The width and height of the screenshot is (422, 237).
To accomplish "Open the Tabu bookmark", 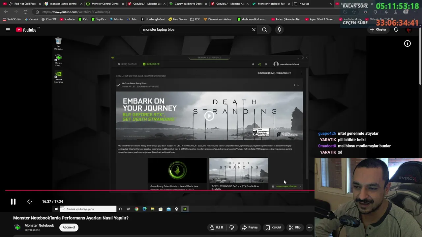I will [132, 19].
